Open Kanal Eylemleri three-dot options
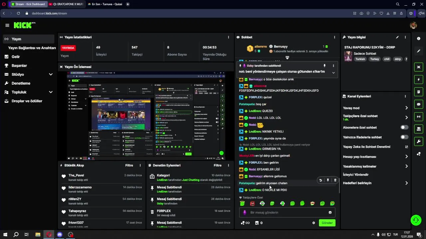 click(405, 96)
